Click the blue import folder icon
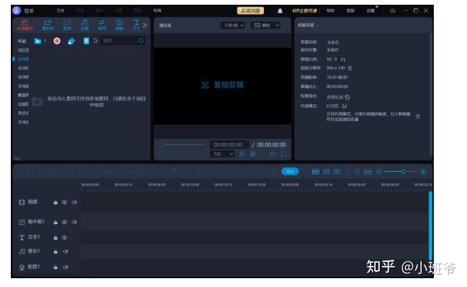Viewport: 467px width, 287px height. pyautogui.click(x=37, y=41)
